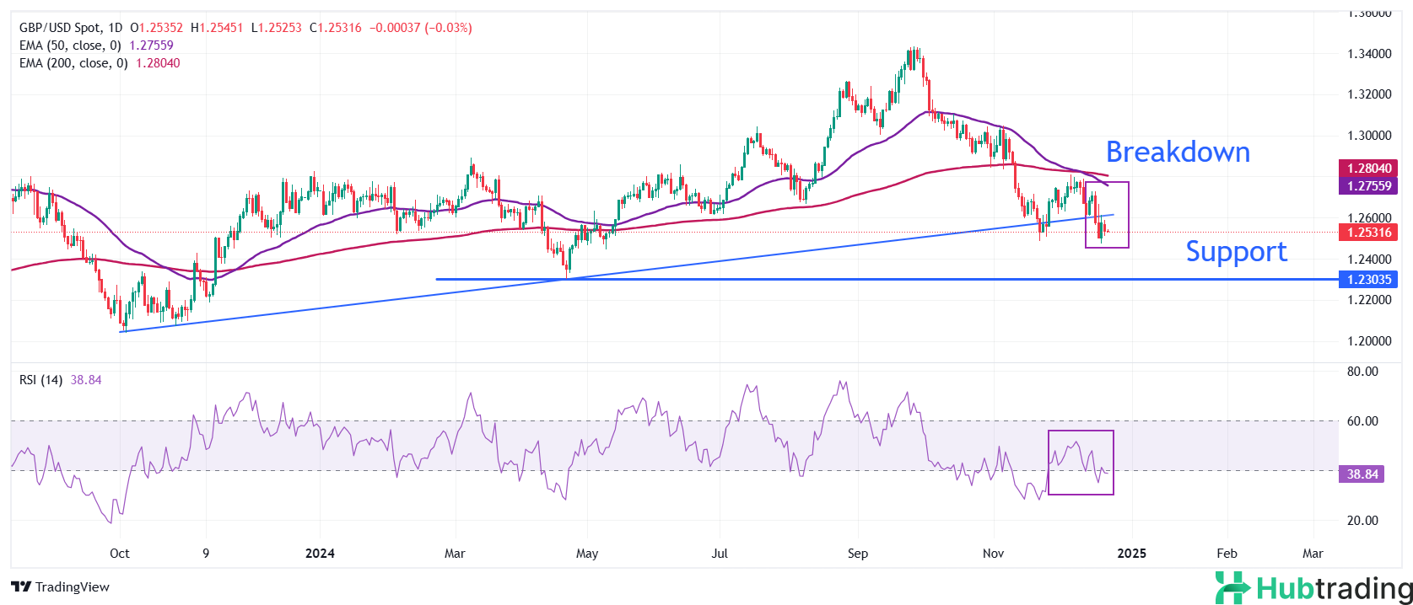Click the Hubtrading logo icon

point(1232,587)
